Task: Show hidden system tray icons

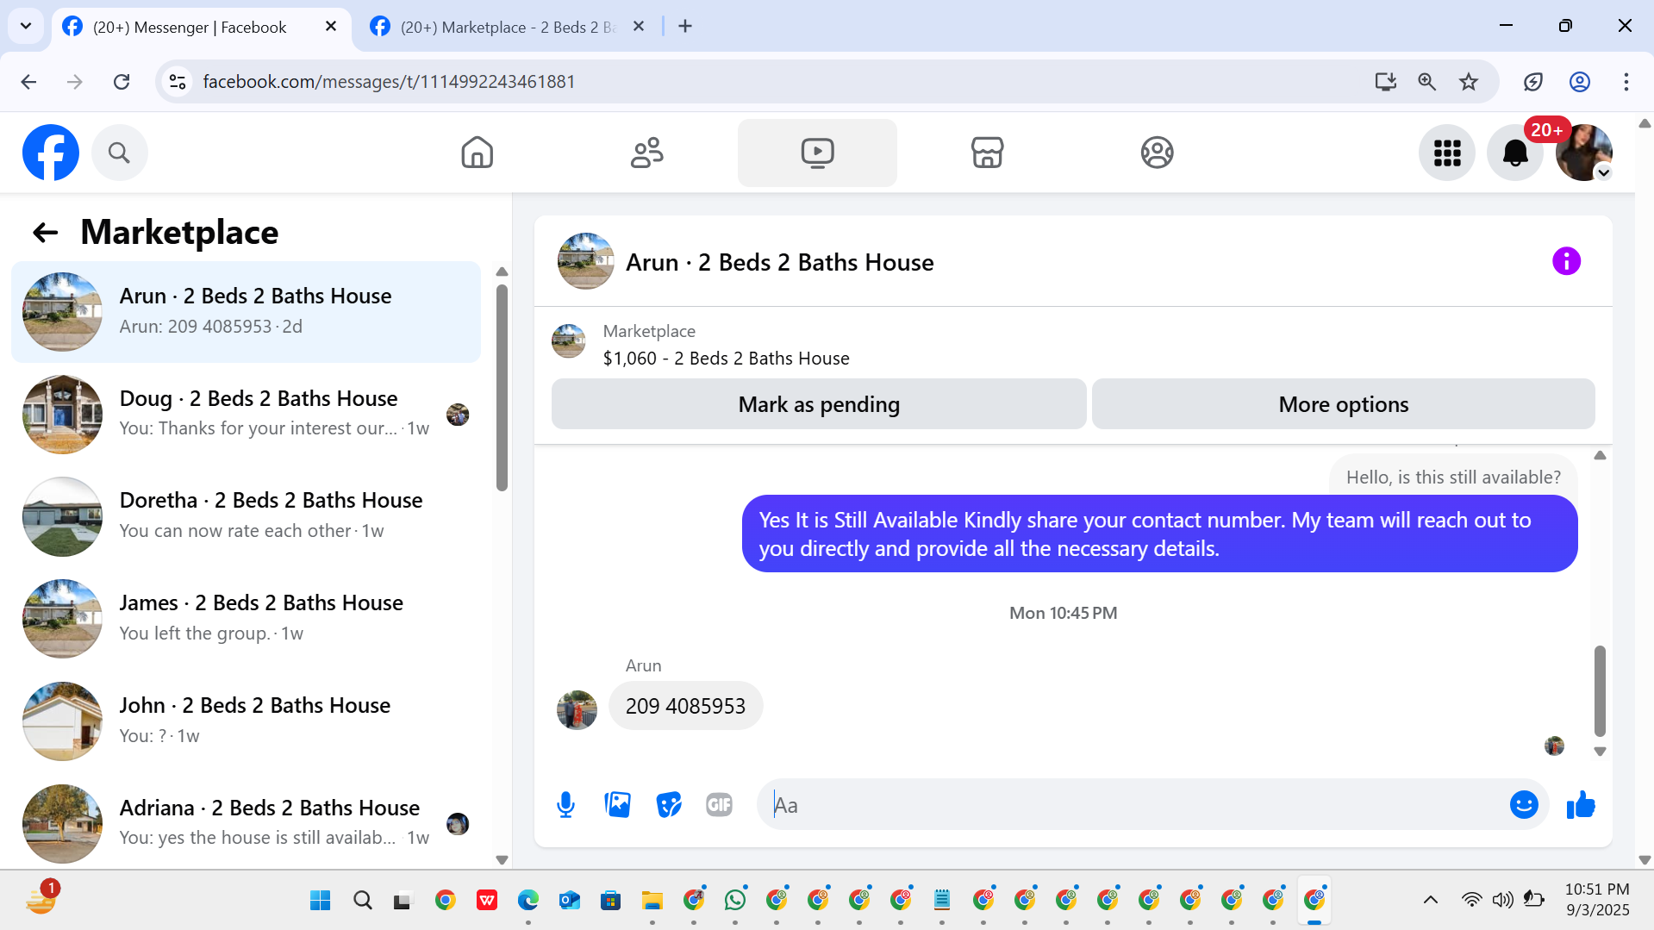Action: pos(1430,901)
